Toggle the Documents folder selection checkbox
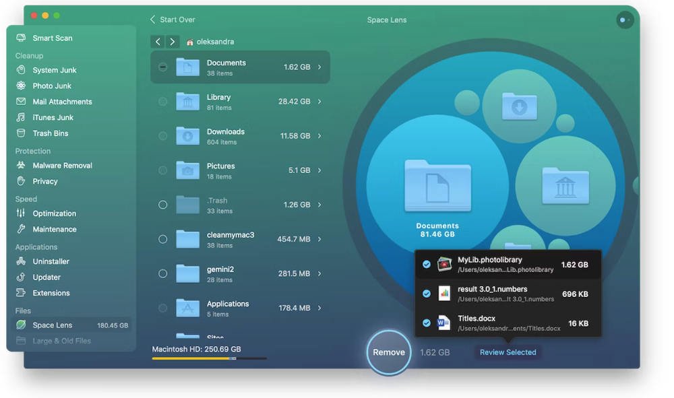The image size is (674, 398). [x=163, y=67]
